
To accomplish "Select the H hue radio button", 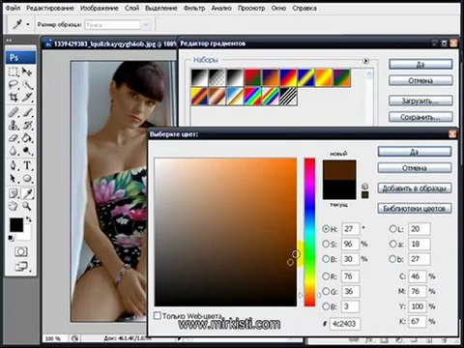I will pos(326,229).
